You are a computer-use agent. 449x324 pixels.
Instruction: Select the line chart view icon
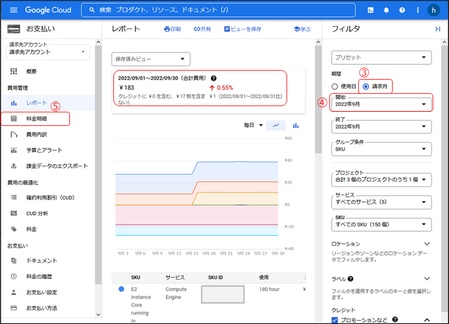pos(276,125)
